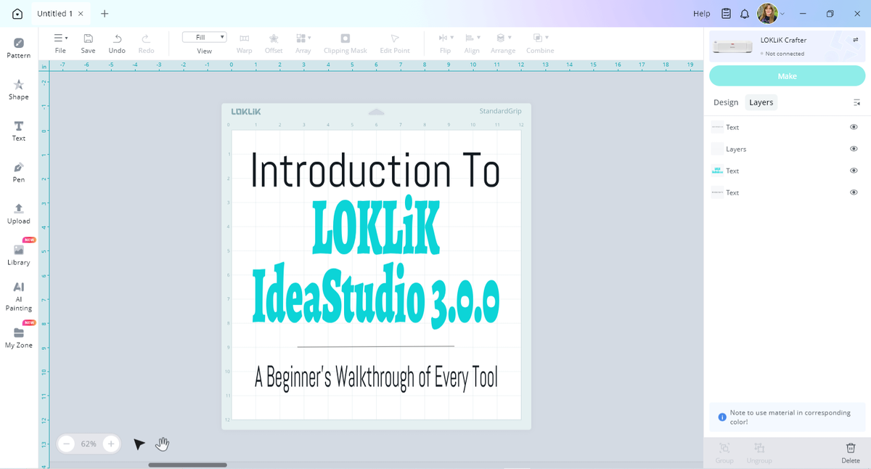Select the Untitled 1 document tab
871x469 pixels.
click(54, 14)
